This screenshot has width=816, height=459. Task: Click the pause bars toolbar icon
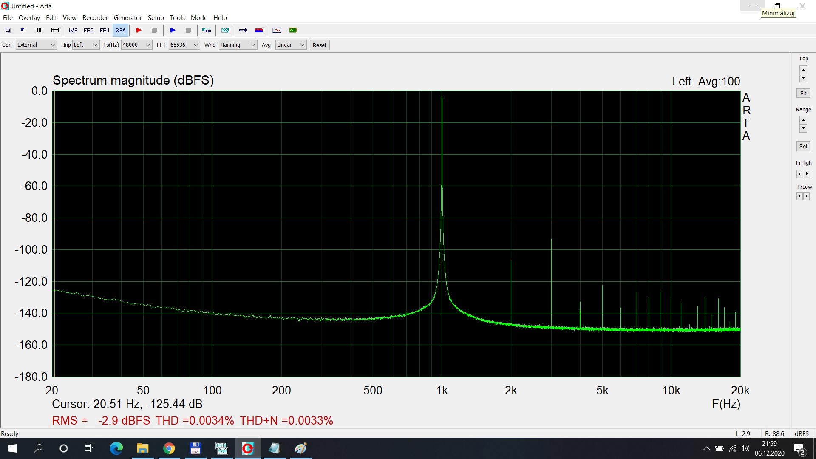(39, 30)
